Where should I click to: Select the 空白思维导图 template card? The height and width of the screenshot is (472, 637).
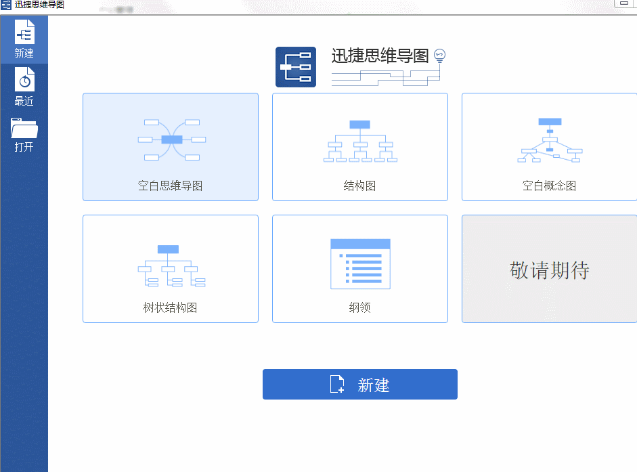click(170, 147)
